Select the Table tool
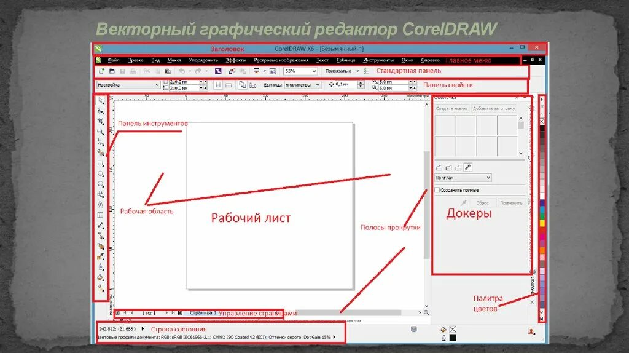The height and width of the screenshot is (353, 629). [x=101, y=215]
